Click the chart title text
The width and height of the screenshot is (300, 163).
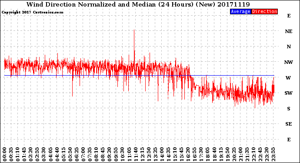click(138, 4)
